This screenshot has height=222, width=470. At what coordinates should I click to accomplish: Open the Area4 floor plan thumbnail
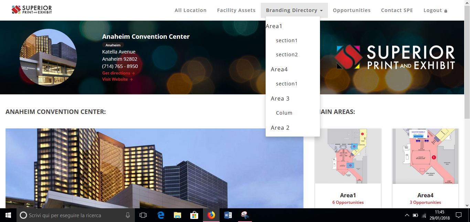click(425, 156)
